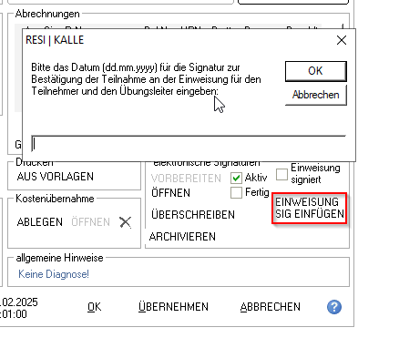Click Abbrechen in the RESI | KALLE dialog
This screenshot has height=348, width=399.
315,95
